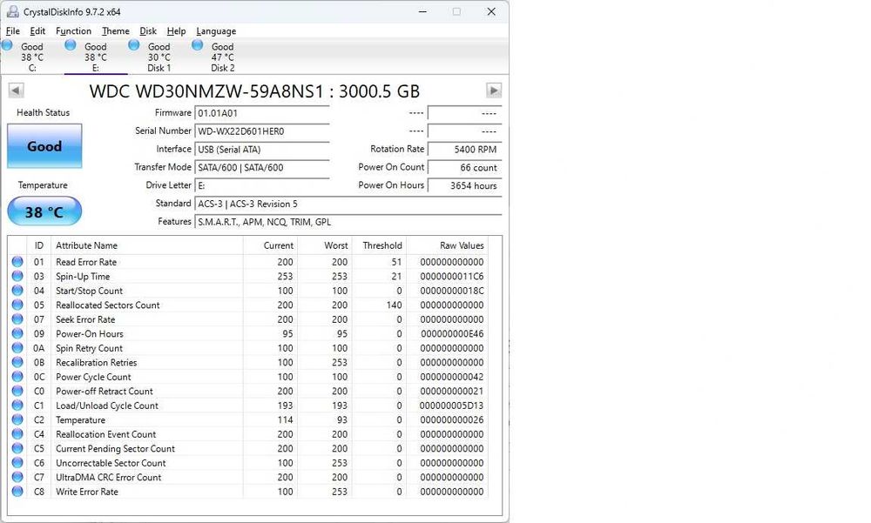871x523 pixels.
Task: Click the Power Cycle Count raw value 000000000042
Action: (x=451, y=377)
